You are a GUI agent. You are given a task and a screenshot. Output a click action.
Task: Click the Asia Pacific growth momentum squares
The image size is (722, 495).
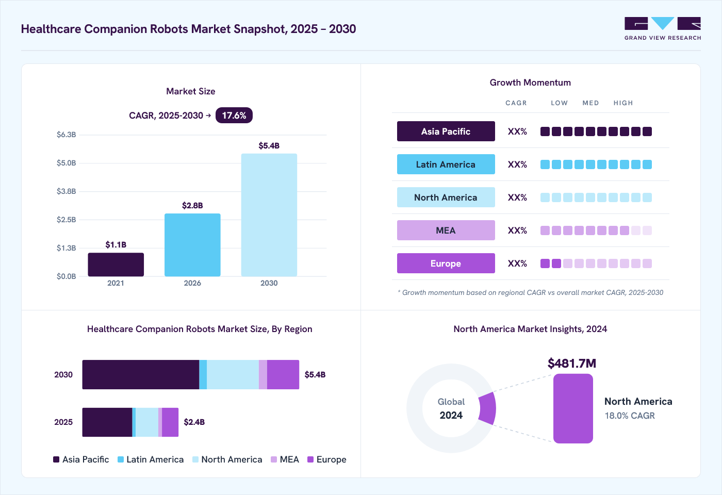click(596, 131)
